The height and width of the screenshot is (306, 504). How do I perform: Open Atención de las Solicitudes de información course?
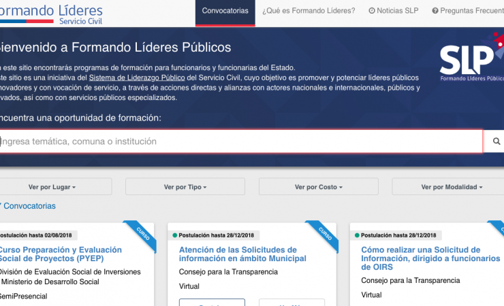[x=242, y=254]
